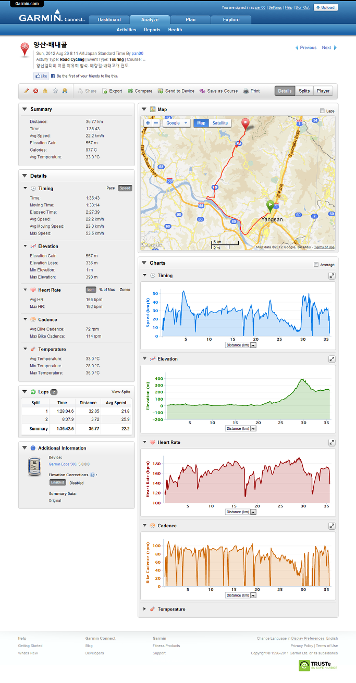Screen dimensions: 356x683
Task: Switch map to Satellite view
Action: [220, 123]
